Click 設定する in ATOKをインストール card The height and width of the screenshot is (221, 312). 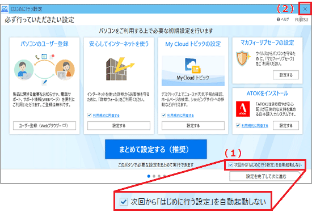coord(286,125)
